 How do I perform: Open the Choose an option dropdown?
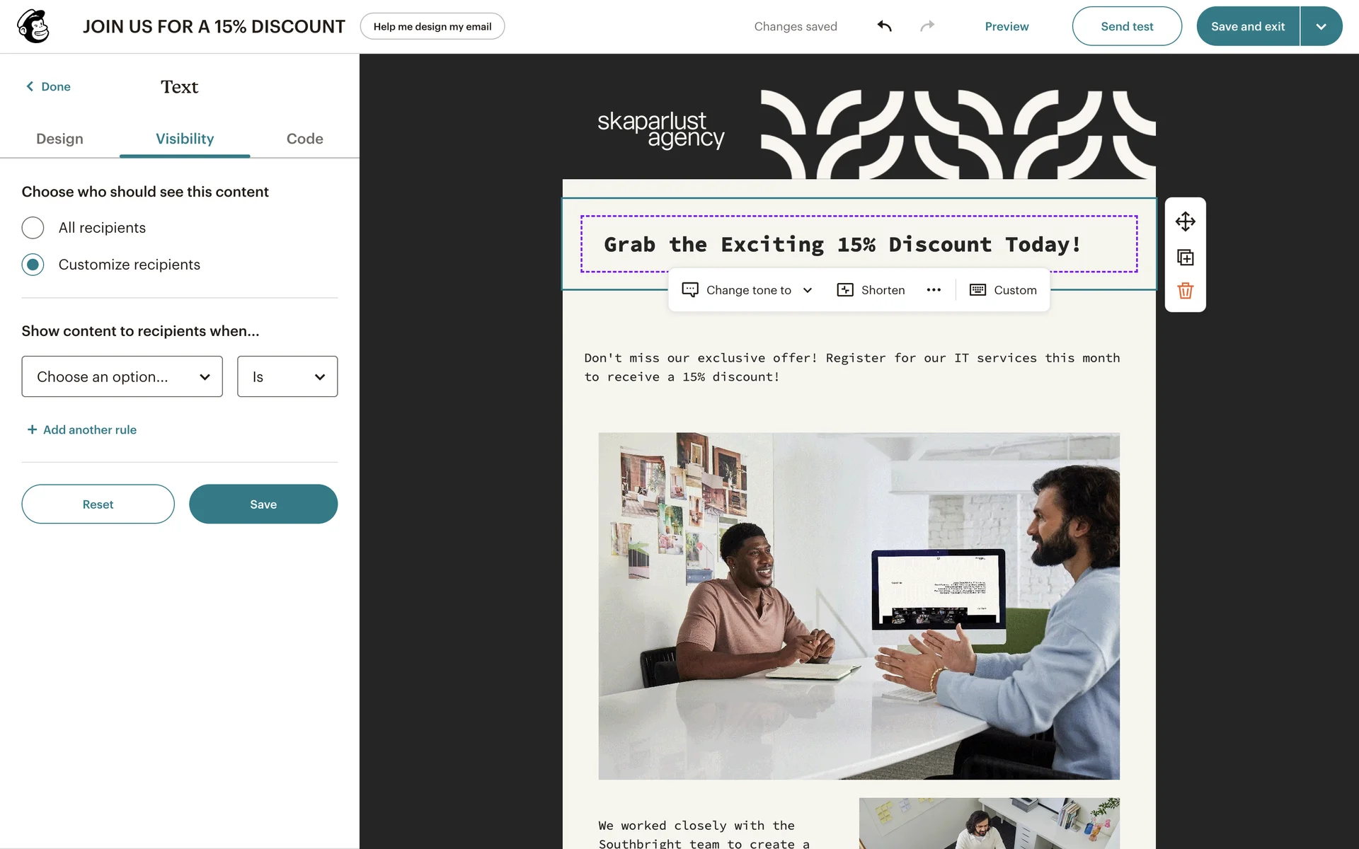click(x=122, y=376)
